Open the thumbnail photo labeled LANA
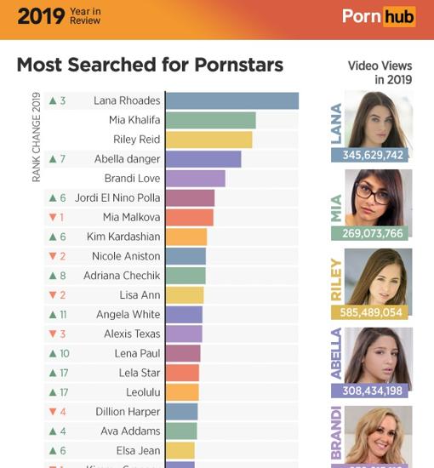434x468 pixels. pos(379,119)
